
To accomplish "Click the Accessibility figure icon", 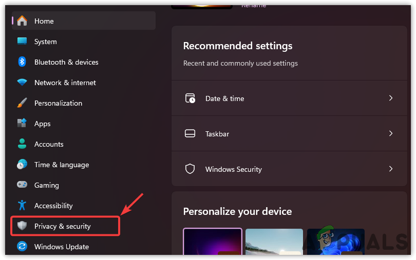I will point(22,206).
